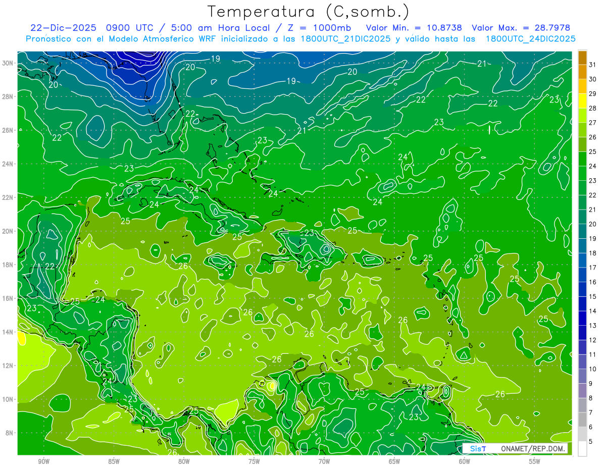
Task: Select 'Valor Max. = 28.7978' text
Action: [x=521, y=28]
